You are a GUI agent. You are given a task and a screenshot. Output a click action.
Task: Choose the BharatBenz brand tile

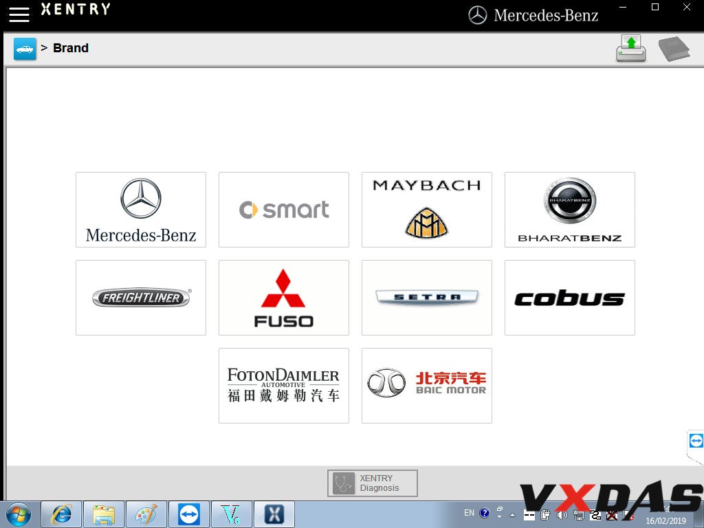(x=570, y=210)
